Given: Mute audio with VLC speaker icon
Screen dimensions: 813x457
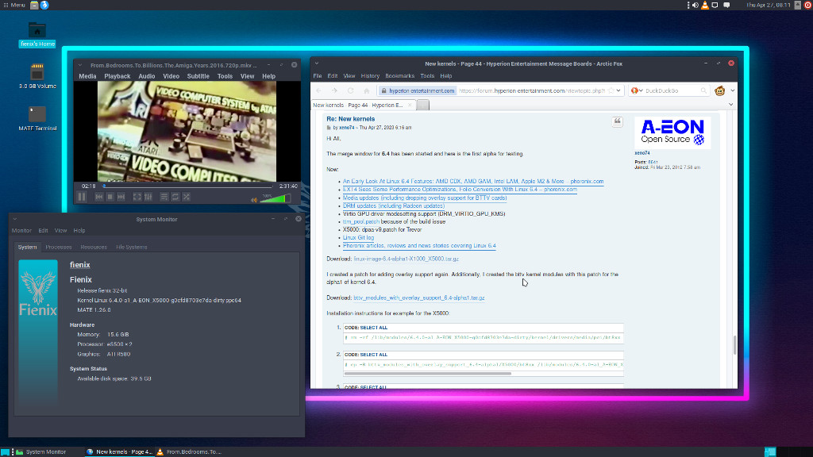Looking at the screenshot, I should tap(254, 200).
